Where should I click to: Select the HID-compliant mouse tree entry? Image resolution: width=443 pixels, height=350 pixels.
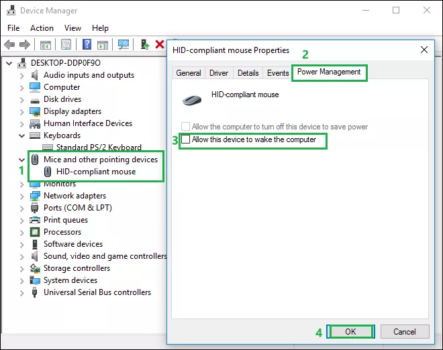point(96,172)
